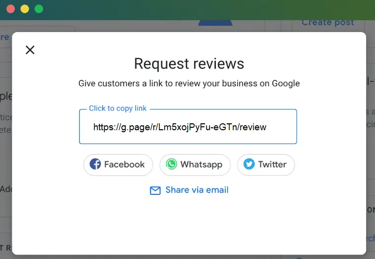Click the yellow minimize window button

tap(25, 9)
